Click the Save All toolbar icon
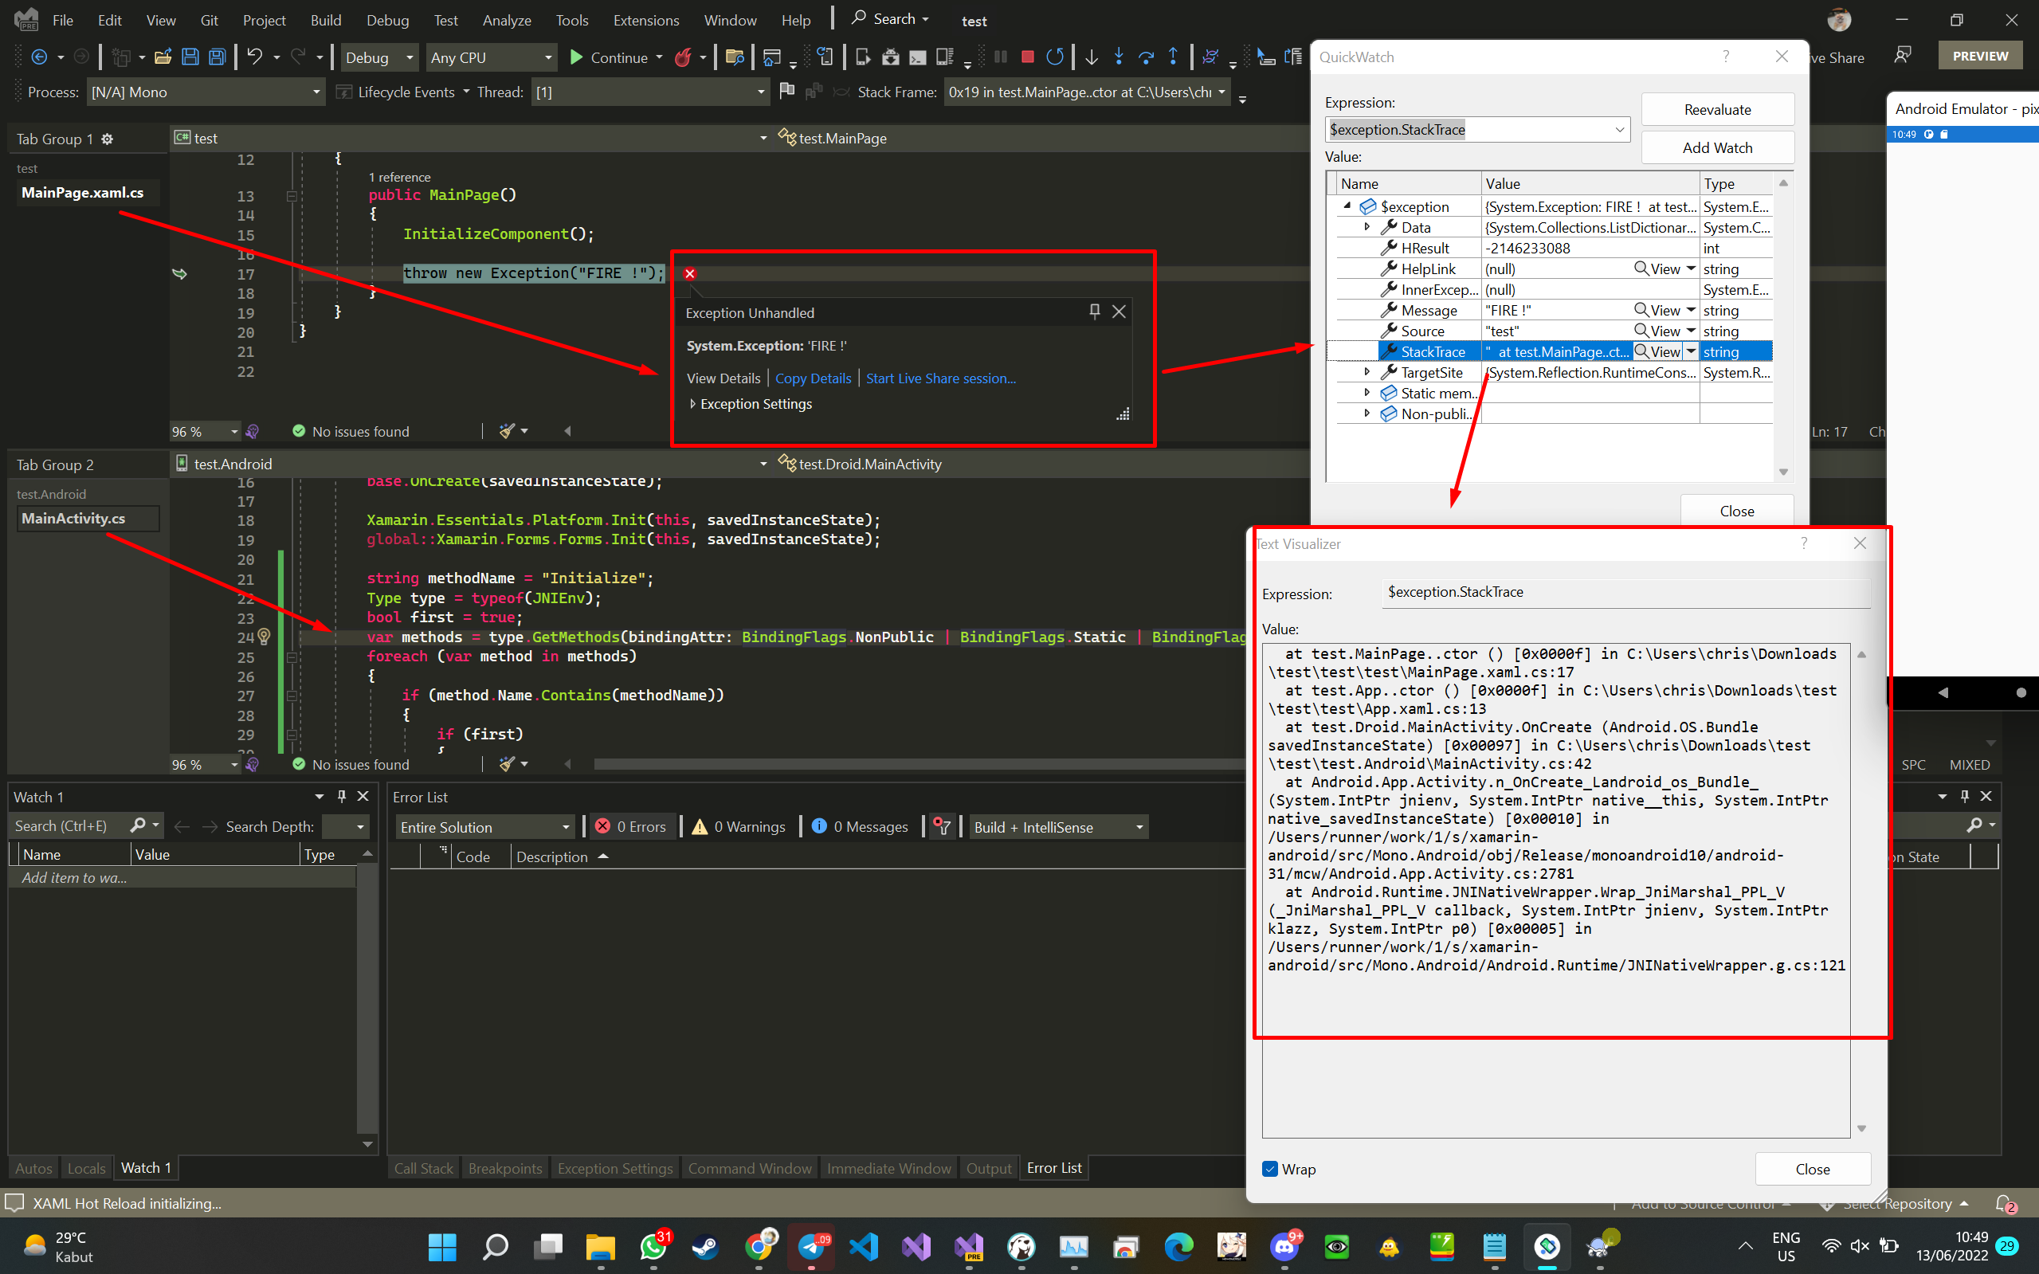Viewport: 2039px width, 1274px height. point(218,57)
